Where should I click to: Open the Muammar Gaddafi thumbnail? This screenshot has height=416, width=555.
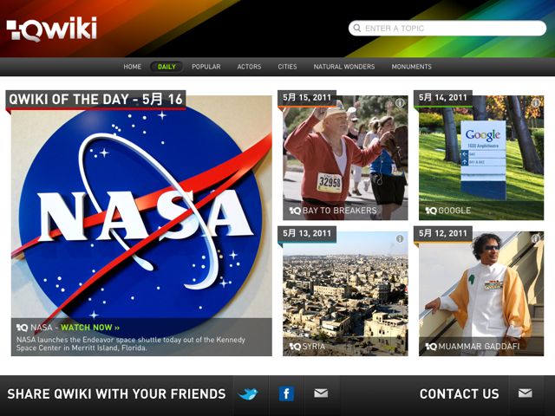pos(481,294)
